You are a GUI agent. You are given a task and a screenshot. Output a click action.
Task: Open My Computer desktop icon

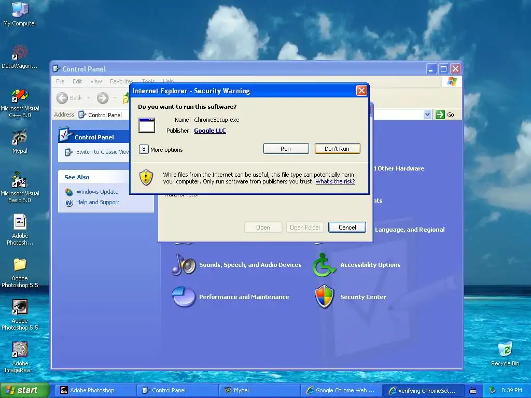click(x=20, y=9)
